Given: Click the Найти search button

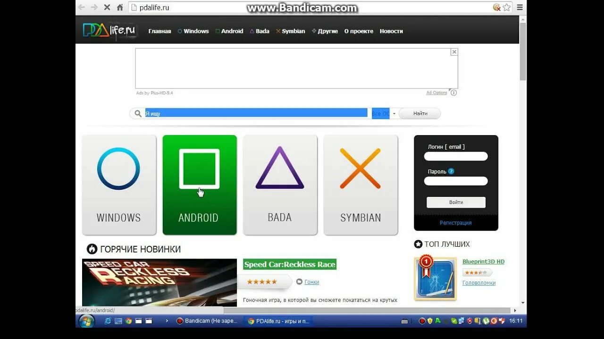Looking at the screenshot, I should 420,113.
